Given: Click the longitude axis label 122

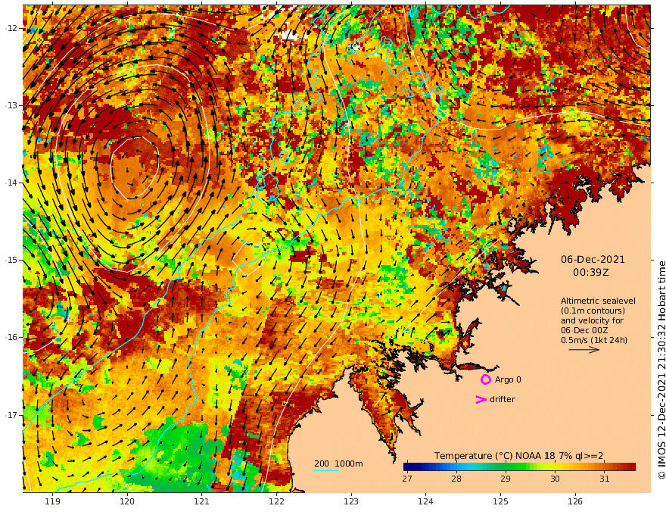Looking at the screenshot, I should (x=276, y=501).
